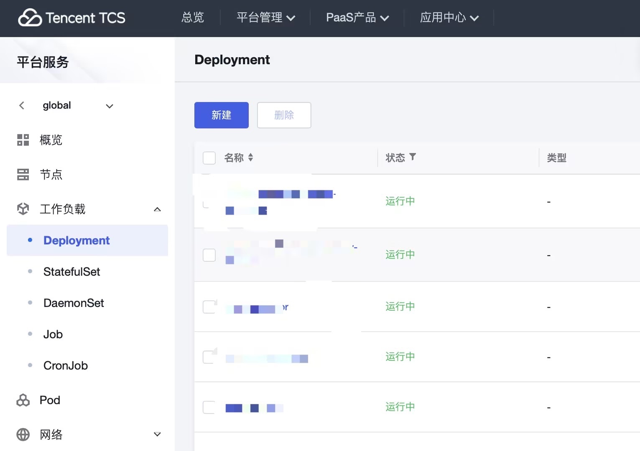Click 运行中 status in first row
Image resolution: width=640 pixels, height=451 pixels.
[400, 201]
